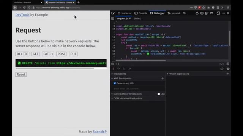243x136 pixels.
Task: Click the step in debugger button
Action: pos(124,69)
